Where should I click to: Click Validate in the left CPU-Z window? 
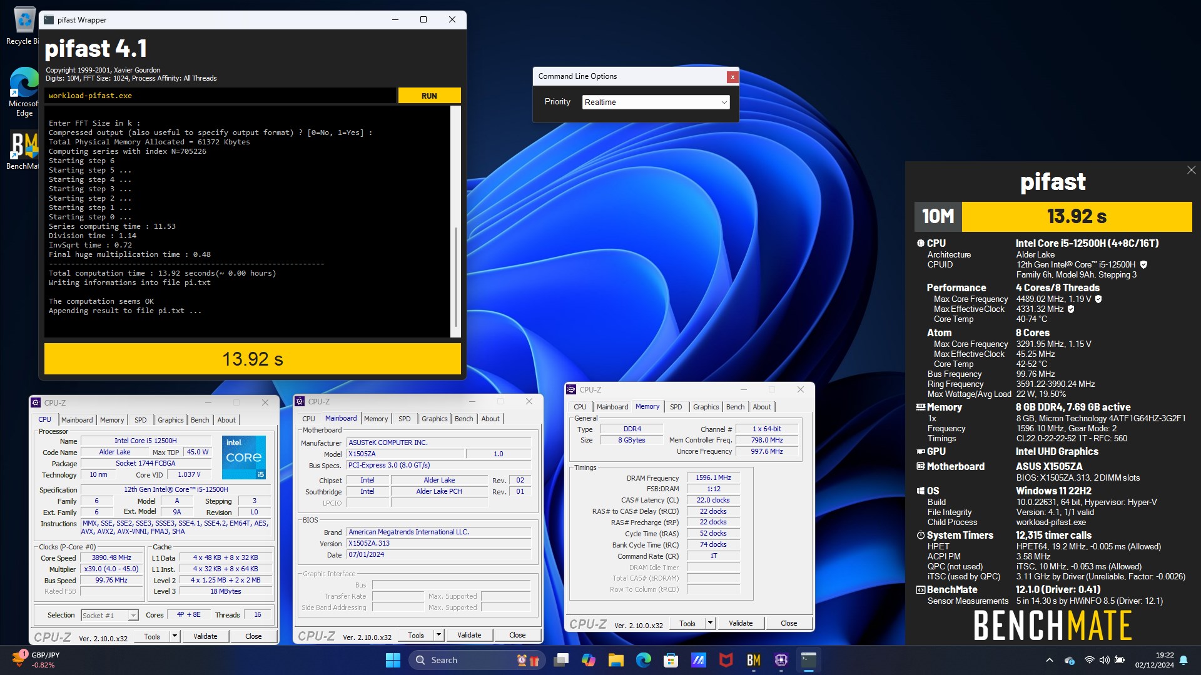tap(205, 636)
